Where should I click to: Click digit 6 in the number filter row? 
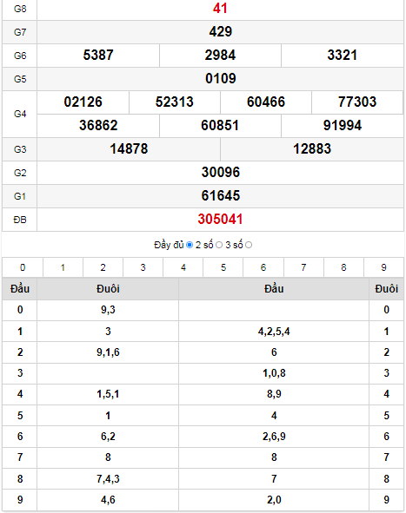point(263,267)
